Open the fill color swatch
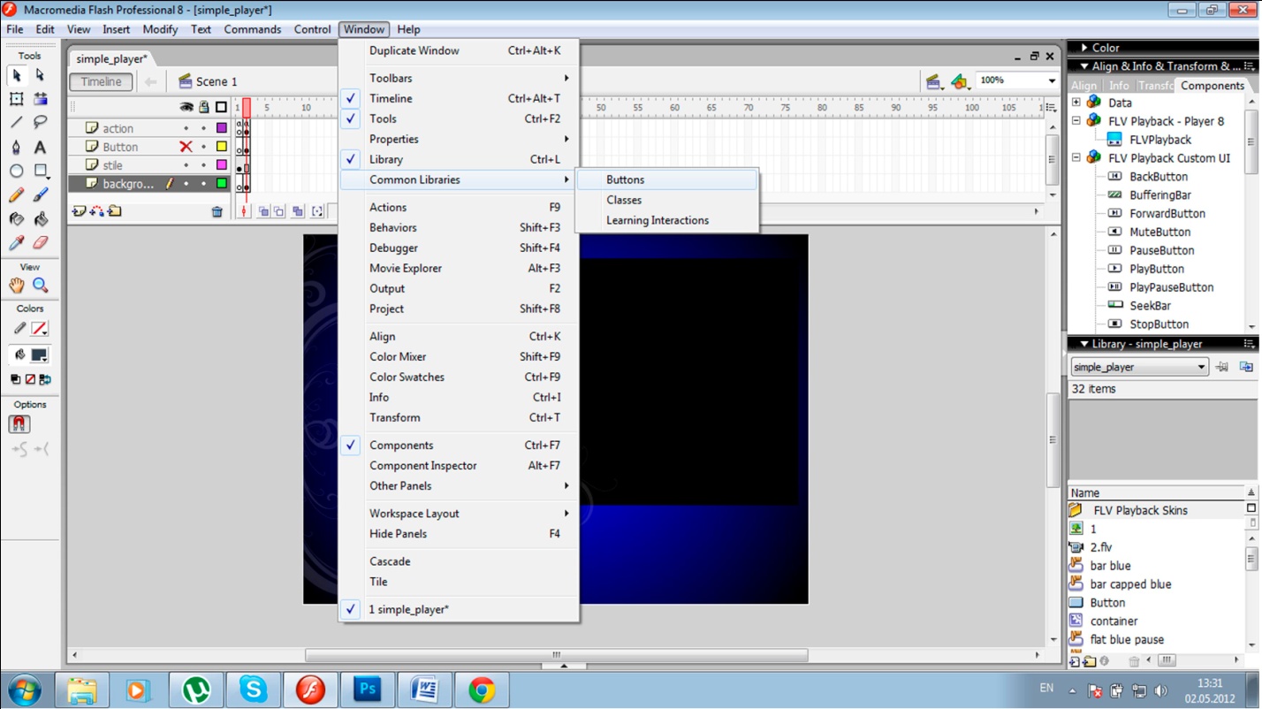This screenshot has width=1262, height=709. [x=39, y=355]
